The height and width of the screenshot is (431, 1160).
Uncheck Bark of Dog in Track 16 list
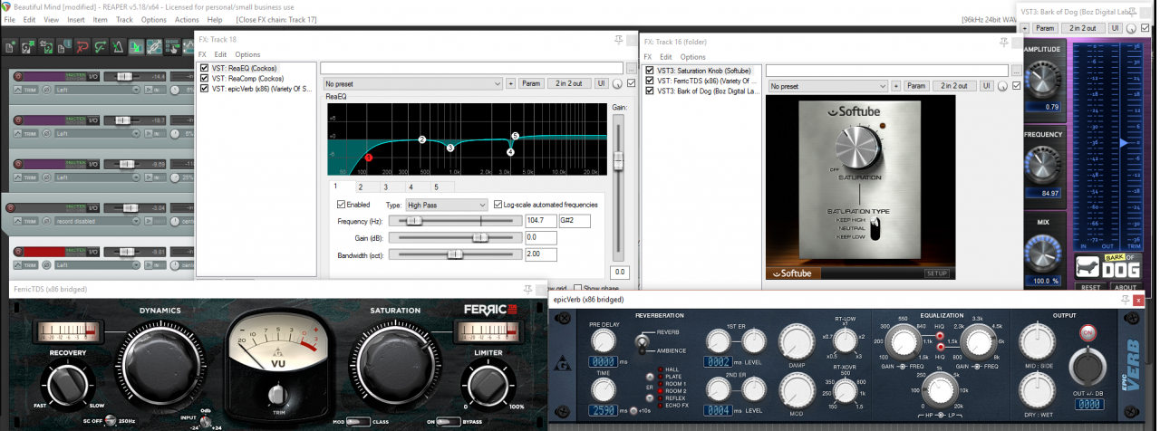tap(649, 91)
